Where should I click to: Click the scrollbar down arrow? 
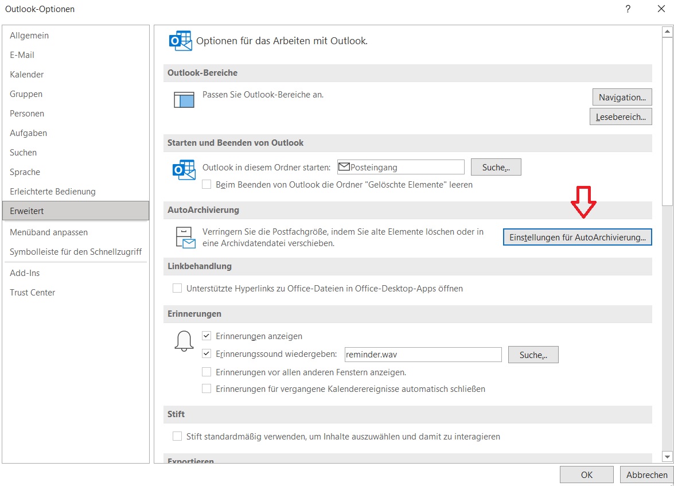click(667, 457)
